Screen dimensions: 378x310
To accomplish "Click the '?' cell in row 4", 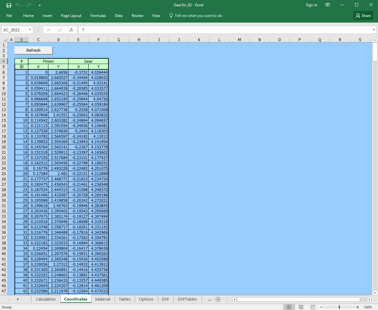I will coord(21,61).
